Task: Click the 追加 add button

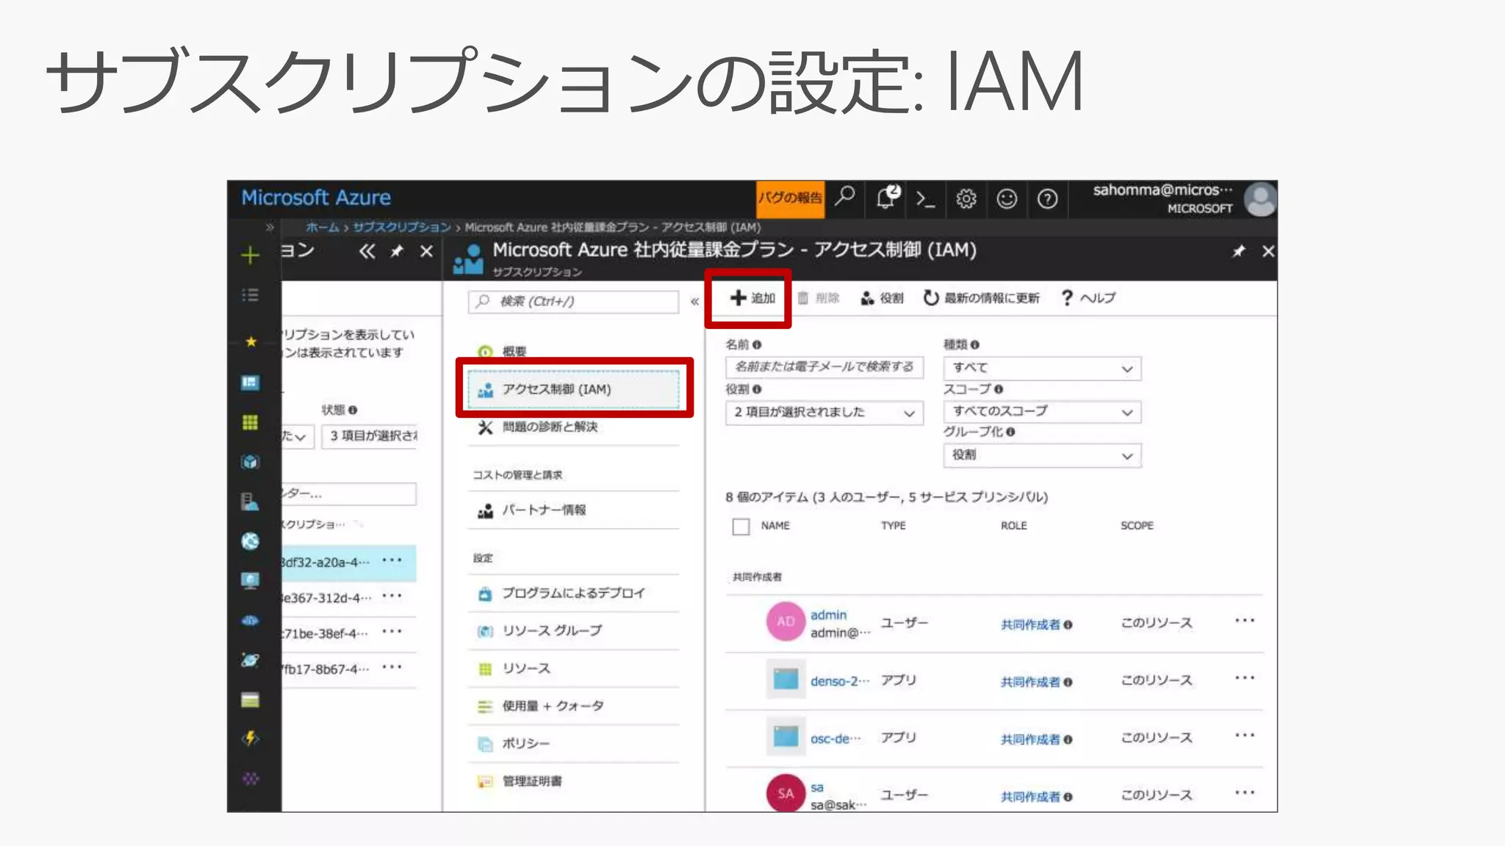Action: point(752,298)
